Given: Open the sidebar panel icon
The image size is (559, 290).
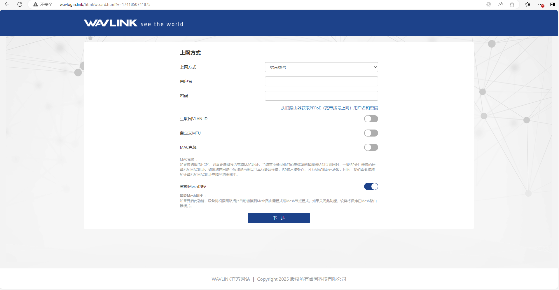Looking at the screenshot, I should [x=553, y=4].
